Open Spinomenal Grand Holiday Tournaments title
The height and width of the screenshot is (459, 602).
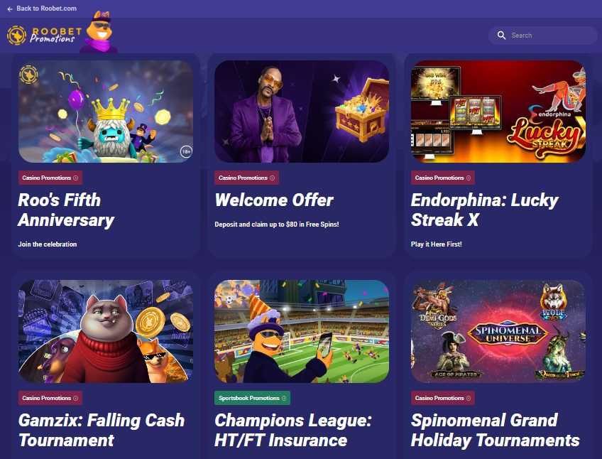pos(496,430)
